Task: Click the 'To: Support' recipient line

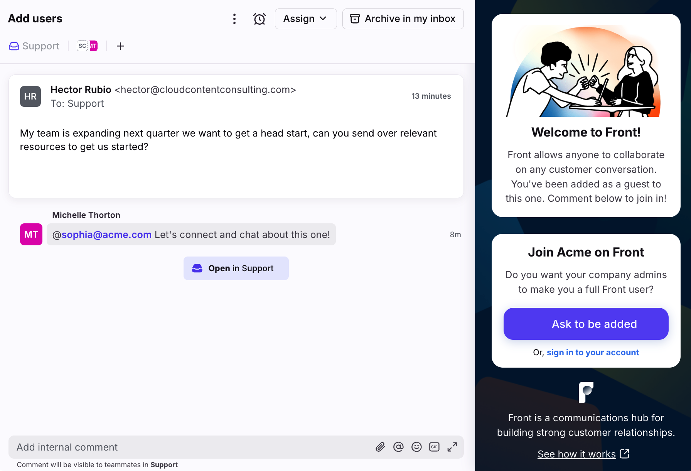Action: click(x=77, y=103)
